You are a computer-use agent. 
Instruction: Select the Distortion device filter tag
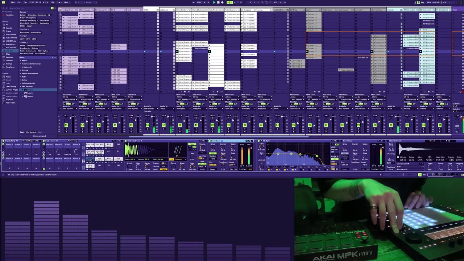pyautogui.click(x=32, y=15)
